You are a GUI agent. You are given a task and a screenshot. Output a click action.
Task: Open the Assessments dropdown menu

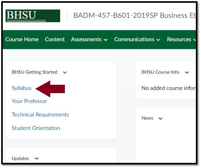(x=89, y=39)
